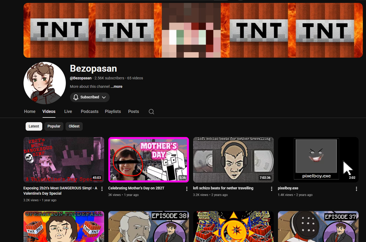Select the Videos tab

[x=49, y=112]
